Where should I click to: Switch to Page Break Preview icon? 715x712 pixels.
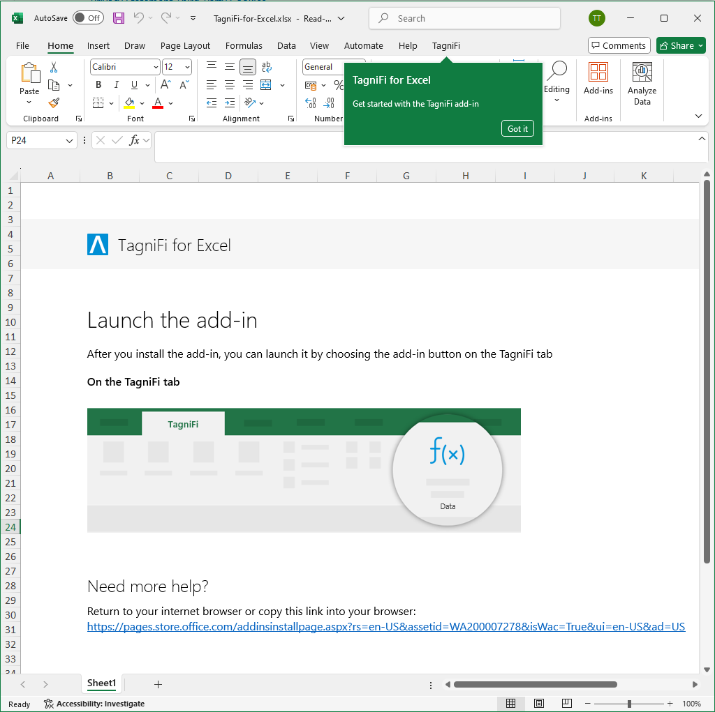pyautogui.click(x=566, y=704)
